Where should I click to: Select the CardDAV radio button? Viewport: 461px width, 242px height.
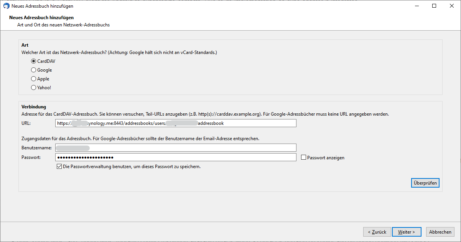tap(33, 61)
